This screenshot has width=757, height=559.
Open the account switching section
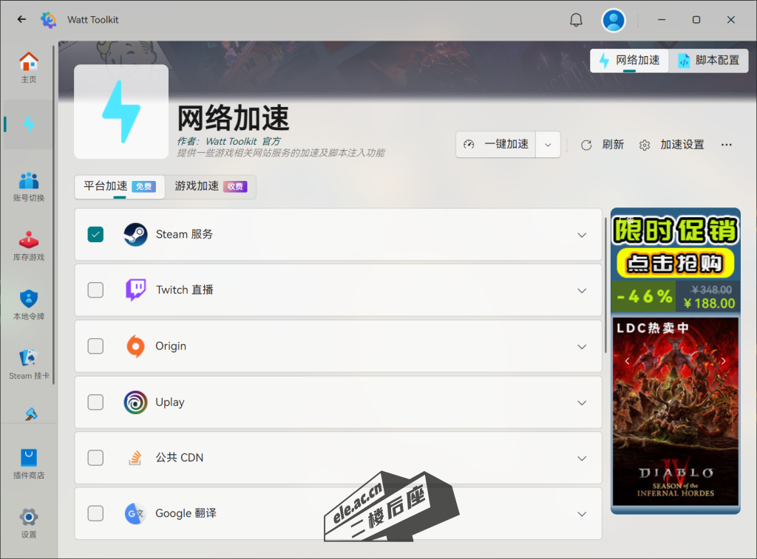29,186
